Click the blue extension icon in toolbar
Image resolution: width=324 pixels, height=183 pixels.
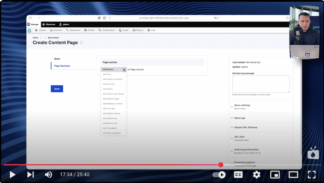(x=105, y=18)
